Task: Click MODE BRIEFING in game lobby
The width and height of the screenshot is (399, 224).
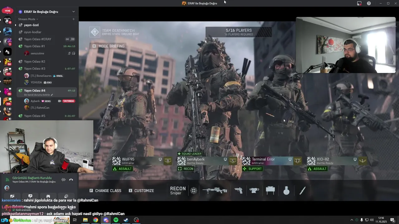Action: pyautogui.click(x=108, y=46)
